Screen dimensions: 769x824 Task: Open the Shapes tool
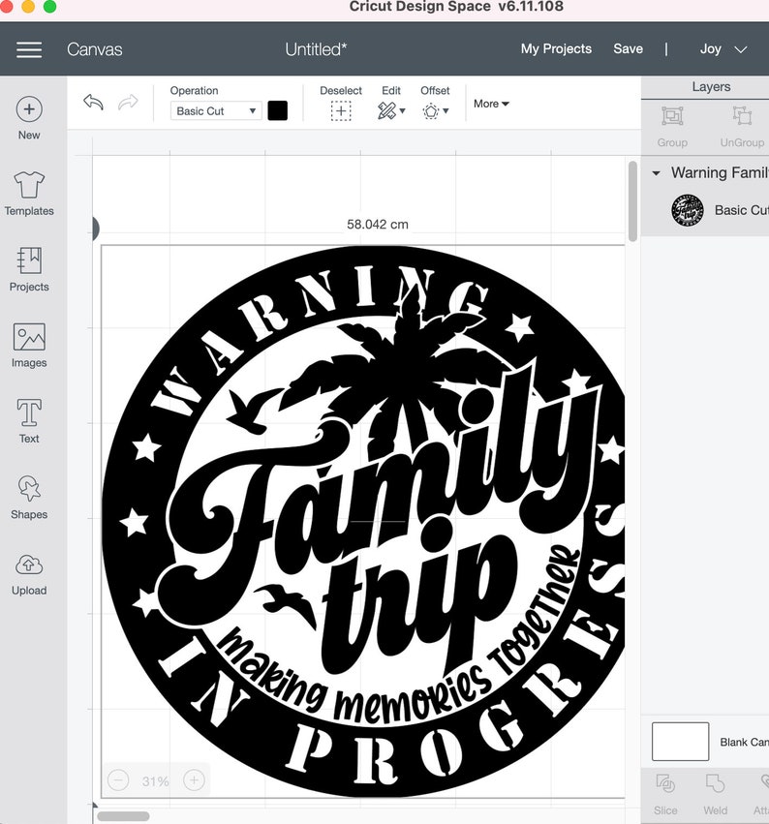(29, 497)
